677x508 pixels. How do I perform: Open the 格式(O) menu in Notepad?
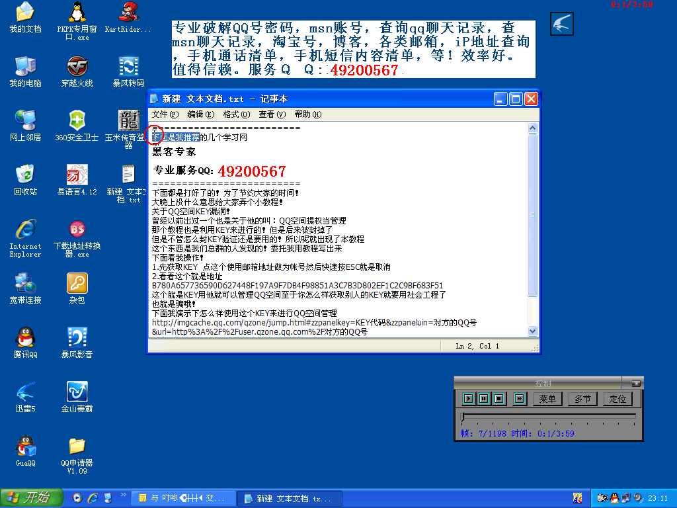pyautogui.click(x=237, y=114)
